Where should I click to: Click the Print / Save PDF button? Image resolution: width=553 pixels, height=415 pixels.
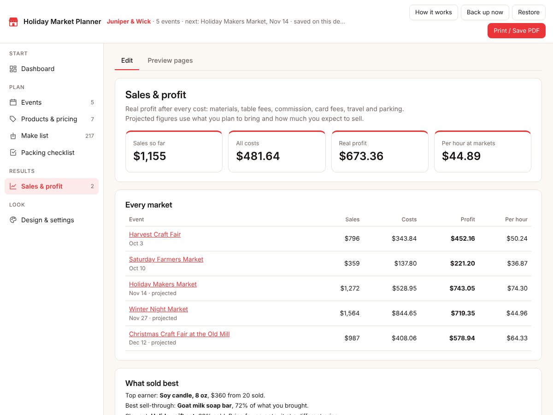517,30
